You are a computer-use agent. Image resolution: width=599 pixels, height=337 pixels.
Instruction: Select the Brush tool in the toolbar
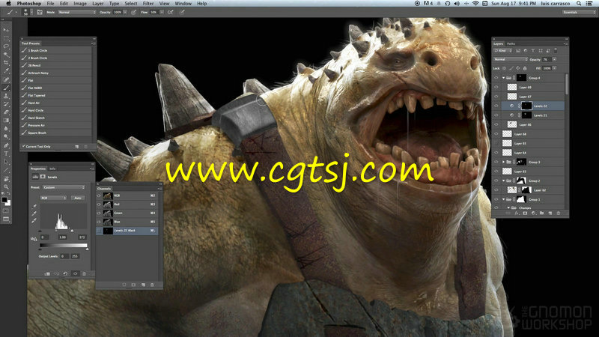[6, 88]
